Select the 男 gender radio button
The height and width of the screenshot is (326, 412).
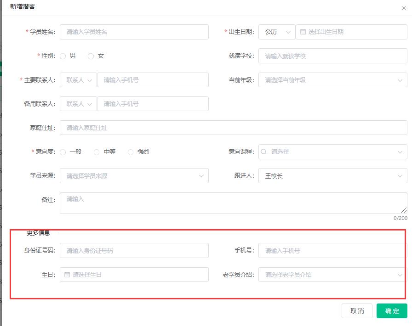(x=63, y=56)
